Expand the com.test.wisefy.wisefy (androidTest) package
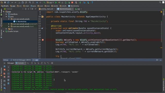The image size is (165, 93). [9, 24]
